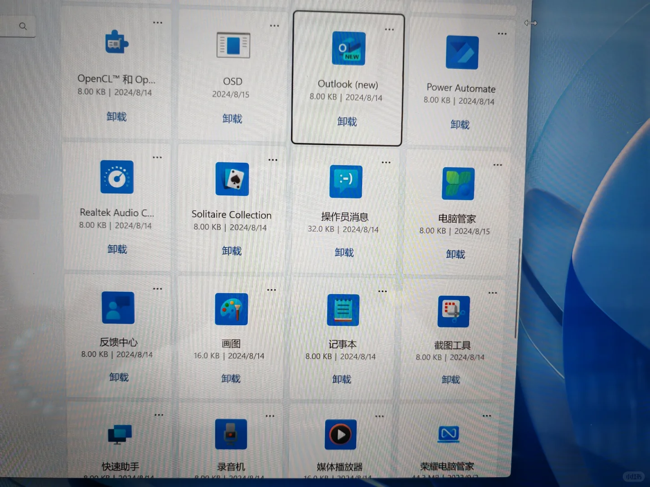Open Power Automate's three-dot menu
Viewport: 650px width, 487px height.
pos(502,34)
